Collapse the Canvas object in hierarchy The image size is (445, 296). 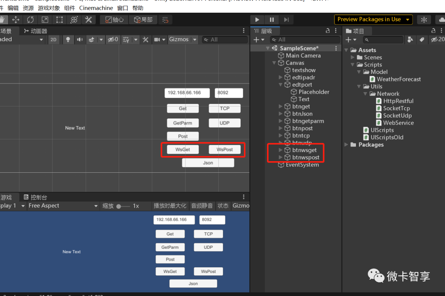click(x=274, y=63)
